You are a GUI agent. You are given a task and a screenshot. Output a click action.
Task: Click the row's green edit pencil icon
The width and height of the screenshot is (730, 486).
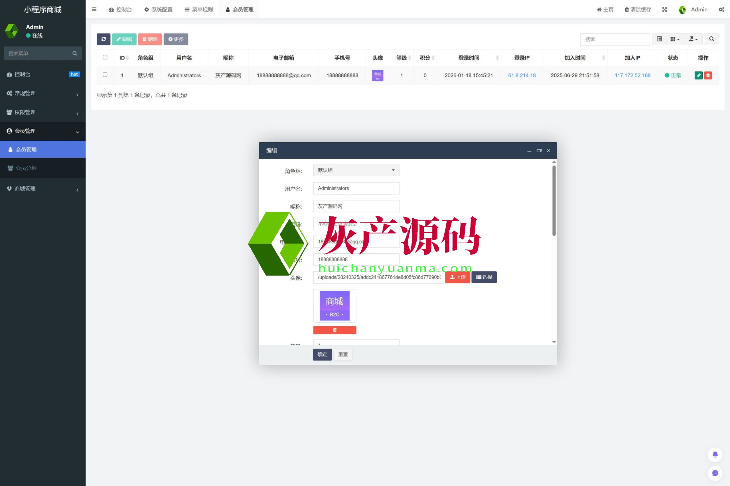click(x=698, y=75)
